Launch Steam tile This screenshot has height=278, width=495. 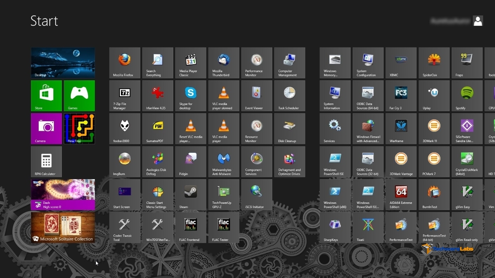(191, 195)
